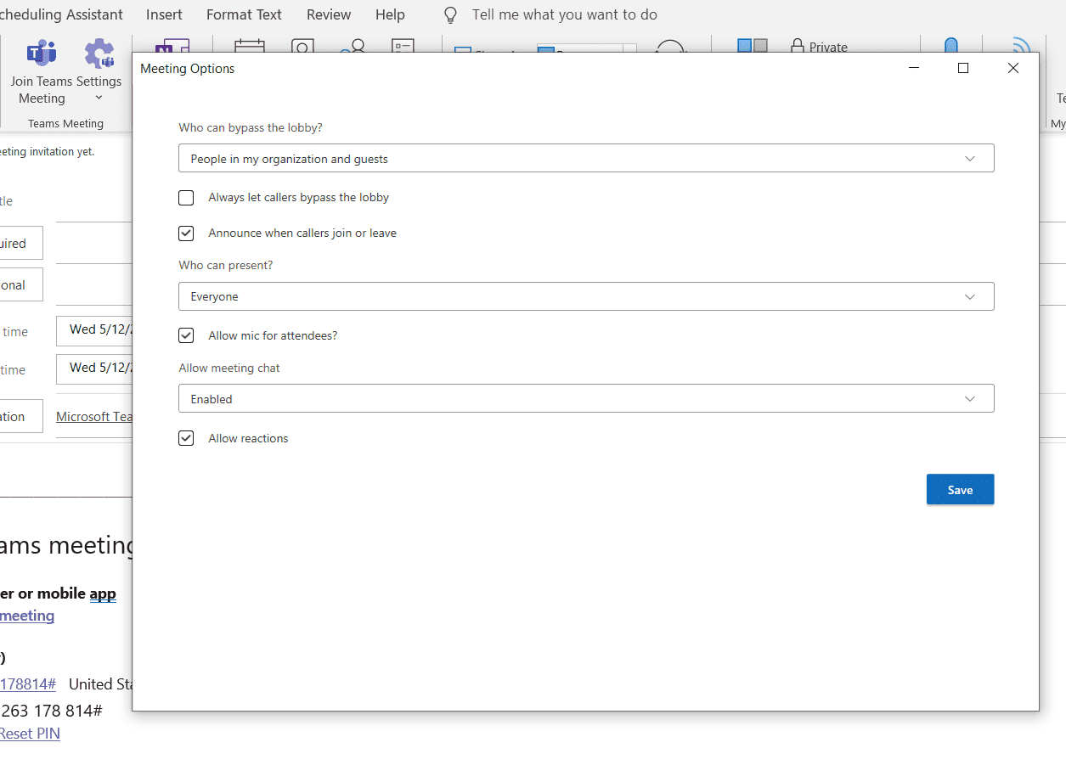This screenshot has height=765, width=1066.
Task: Click the Tell me what you want to do field
Action: click(564, 15)
